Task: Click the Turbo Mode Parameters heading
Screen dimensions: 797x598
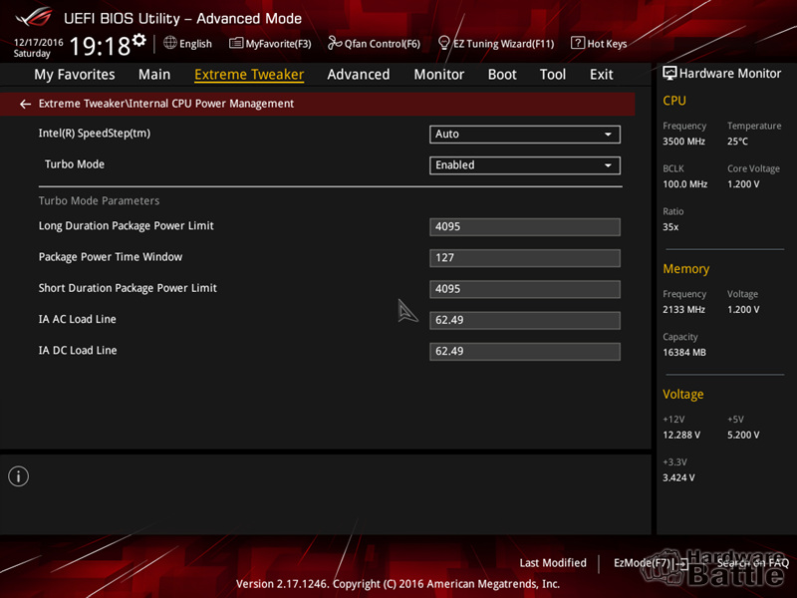Action: tap(99, 201)
